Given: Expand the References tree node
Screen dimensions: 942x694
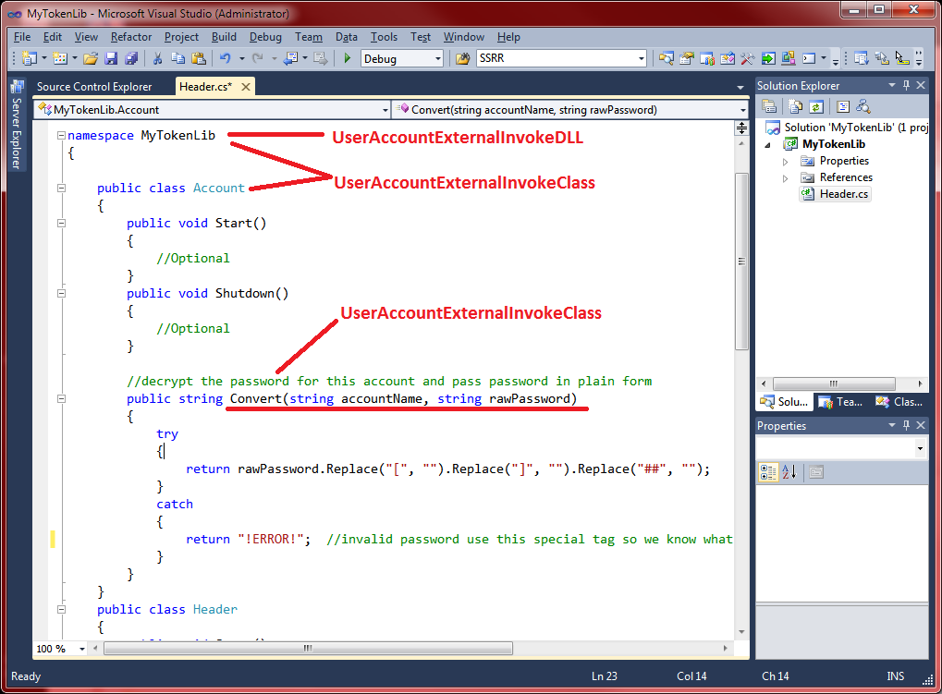Looking at the screenshot, I should coord(785,178).
